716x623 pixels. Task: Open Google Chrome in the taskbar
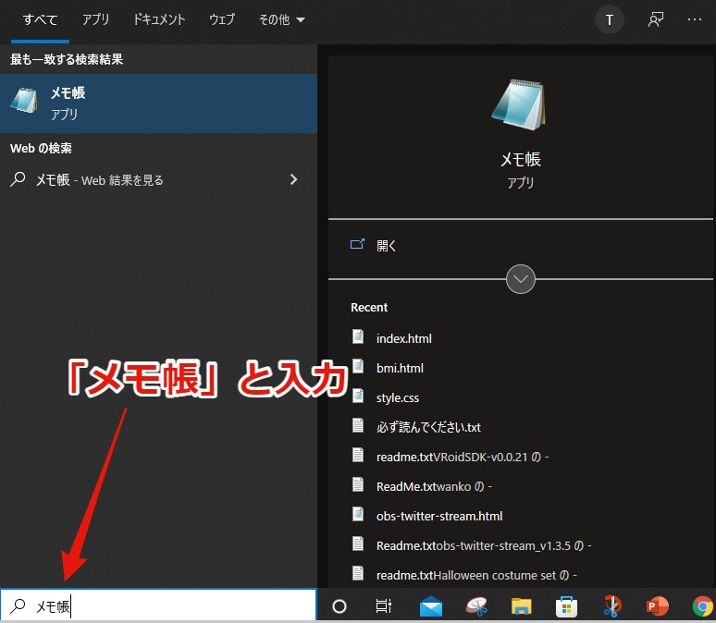(x=703, y=606)
